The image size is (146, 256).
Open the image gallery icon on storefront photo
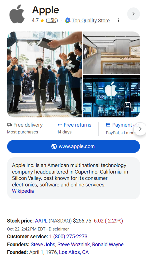(127, 105)
